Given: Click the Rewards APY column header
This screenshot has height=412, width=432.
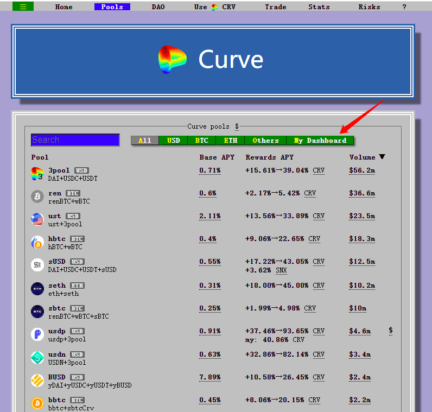Looking at the screenshot, I should [269, 157].
